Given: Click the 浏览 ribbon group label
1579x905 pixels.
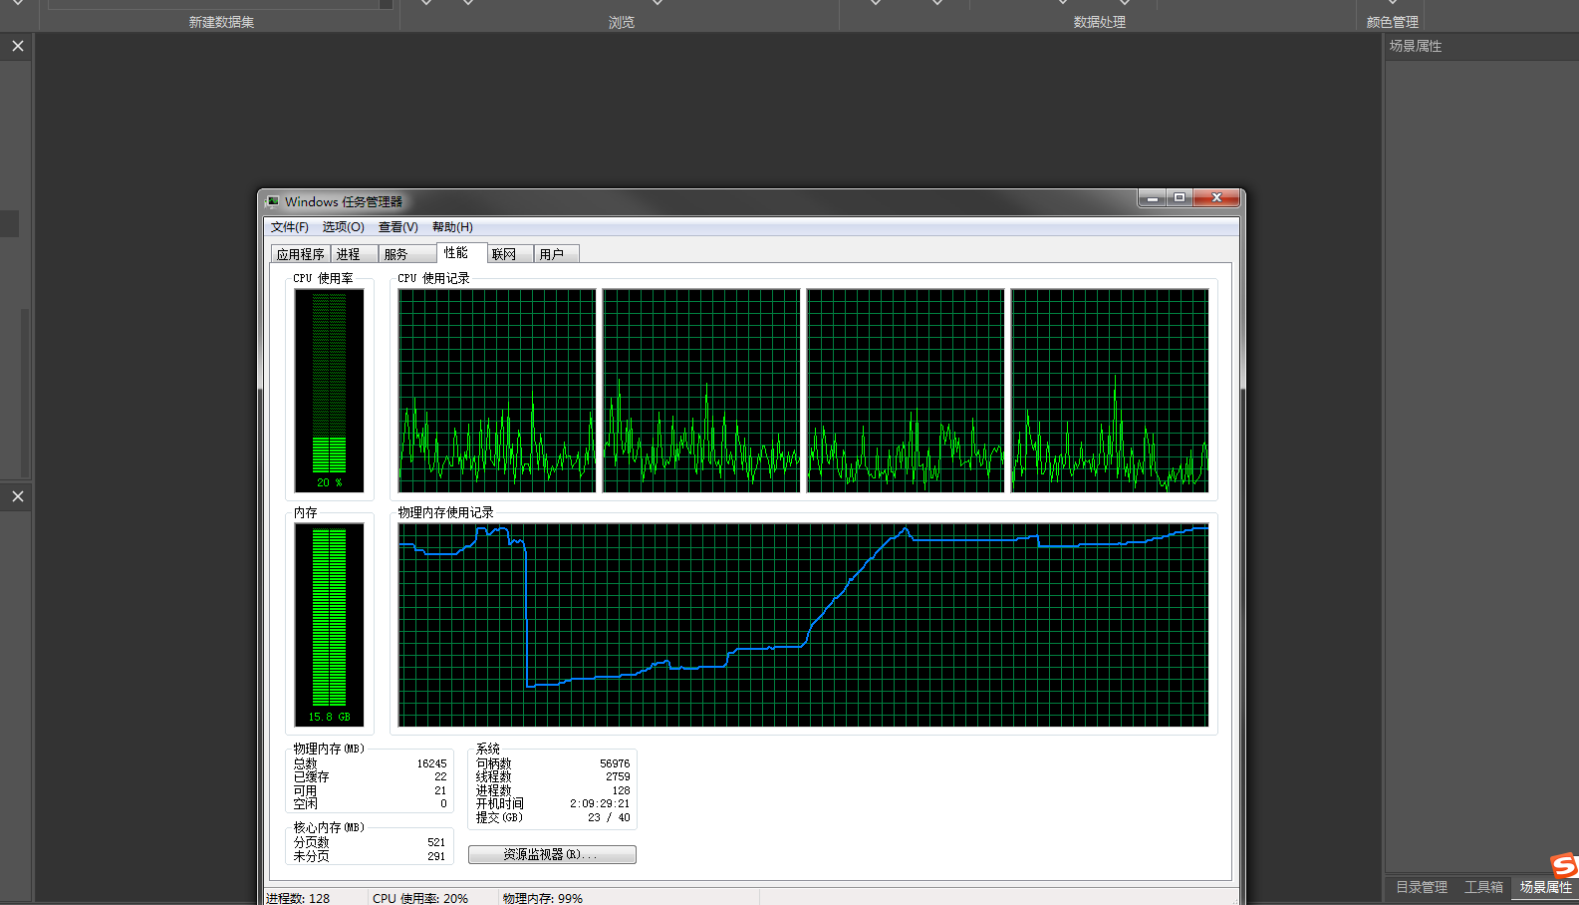Looking at the screenshot, I should pos(622,22).
